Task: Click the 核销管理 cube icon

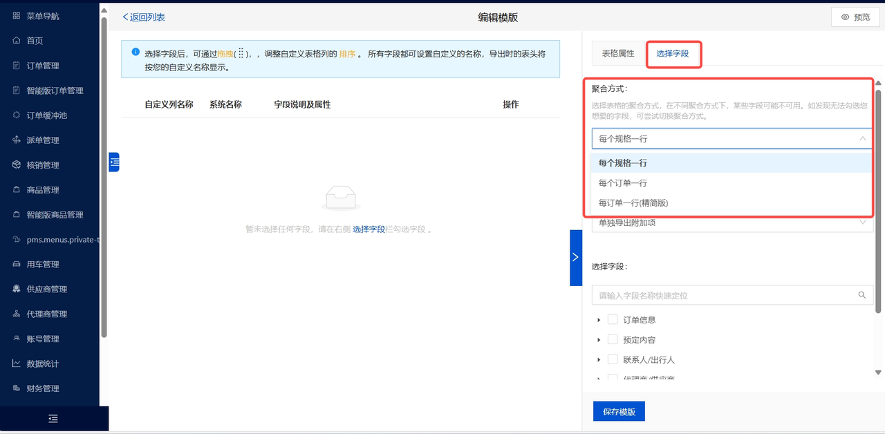Action: tap(17, 165)
